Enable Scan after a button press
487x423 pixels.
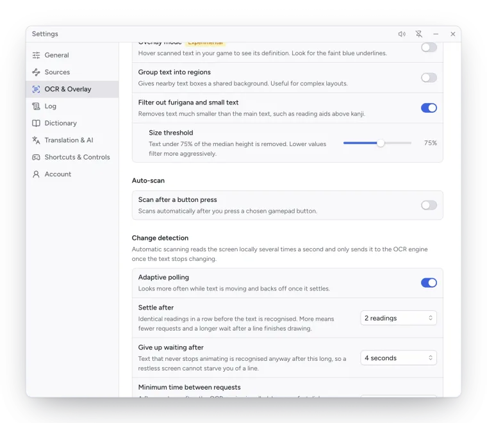(x=429, y=205)
